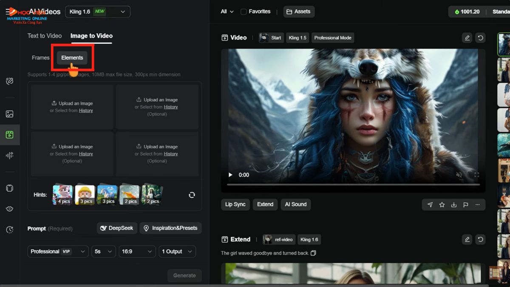
Task: Open the audio waveform icon in sidebar
Action: (9, 156)
